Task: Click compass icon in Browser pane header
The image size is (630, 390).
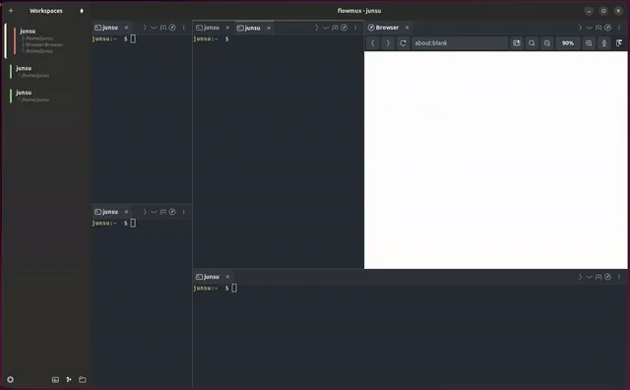Action: point(608,28)
